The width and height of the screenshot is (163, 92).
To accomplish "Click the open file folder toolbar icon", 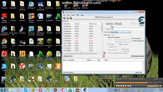I will [68, 18].
